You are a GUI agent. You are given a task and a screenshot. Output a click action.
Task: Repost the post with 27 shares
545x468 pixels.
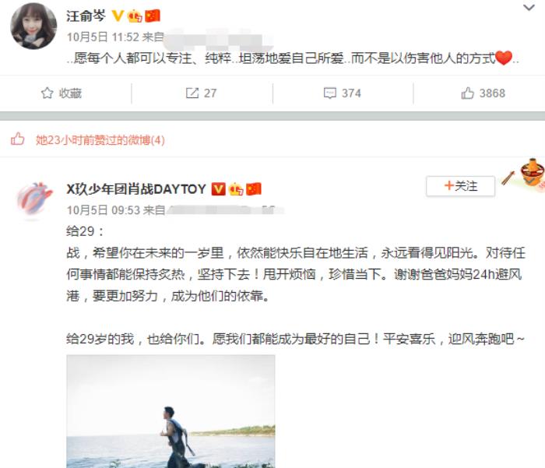[201, 93]
